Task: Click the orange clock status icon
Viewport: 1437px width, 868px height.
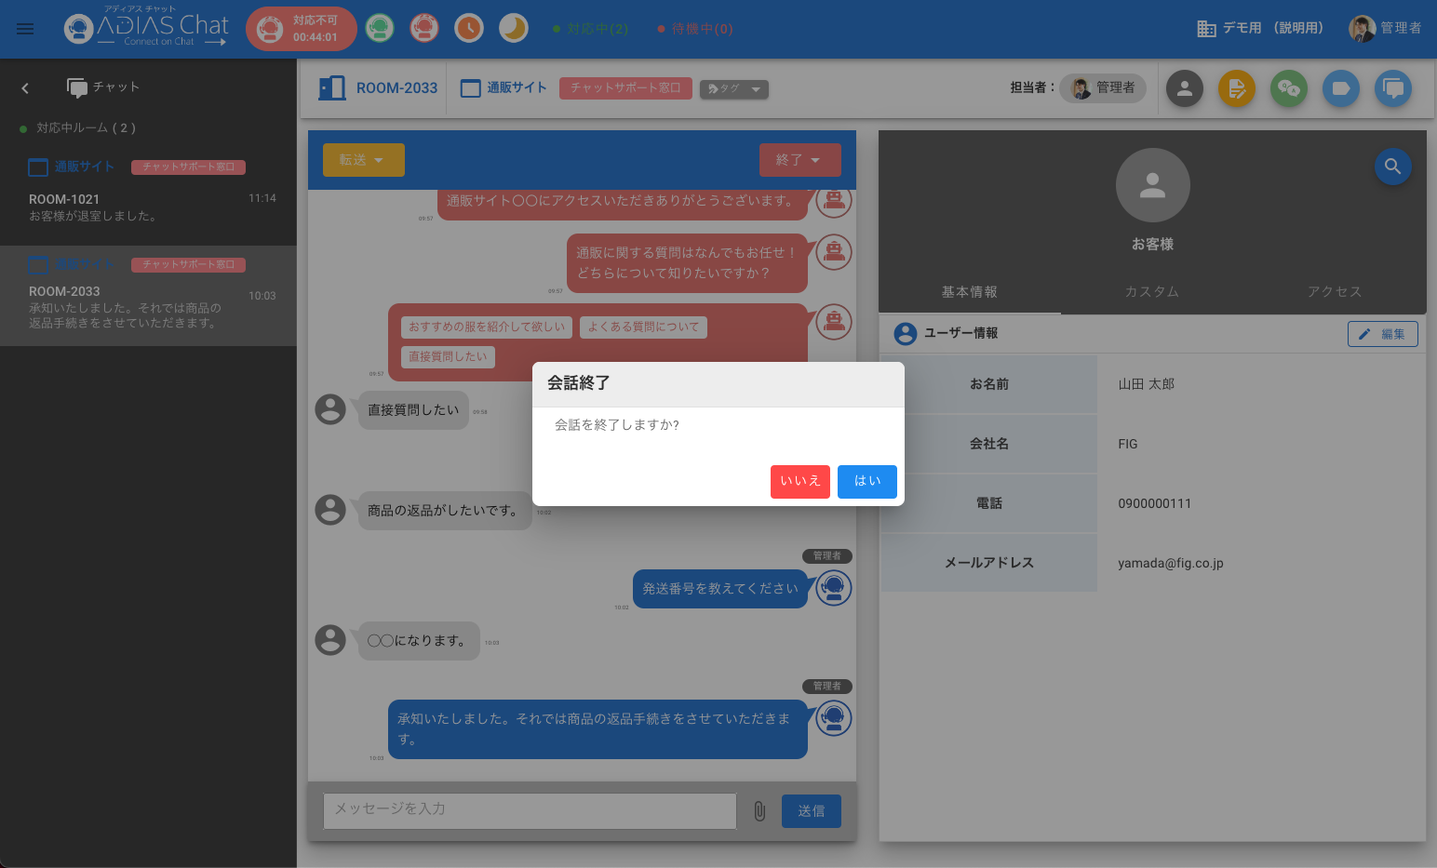Action: (469, 29)
